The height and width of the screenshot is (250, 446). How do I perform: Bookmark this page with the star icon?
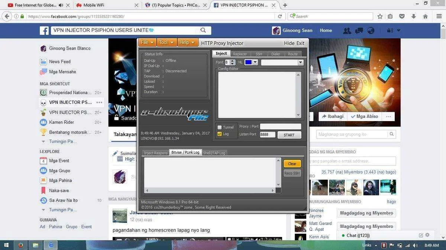pyautogui.click(x=380, y=16)
